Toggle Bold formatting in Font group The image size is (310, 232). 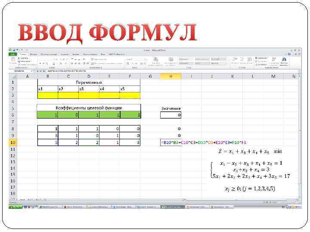click(x=40, y=64)
